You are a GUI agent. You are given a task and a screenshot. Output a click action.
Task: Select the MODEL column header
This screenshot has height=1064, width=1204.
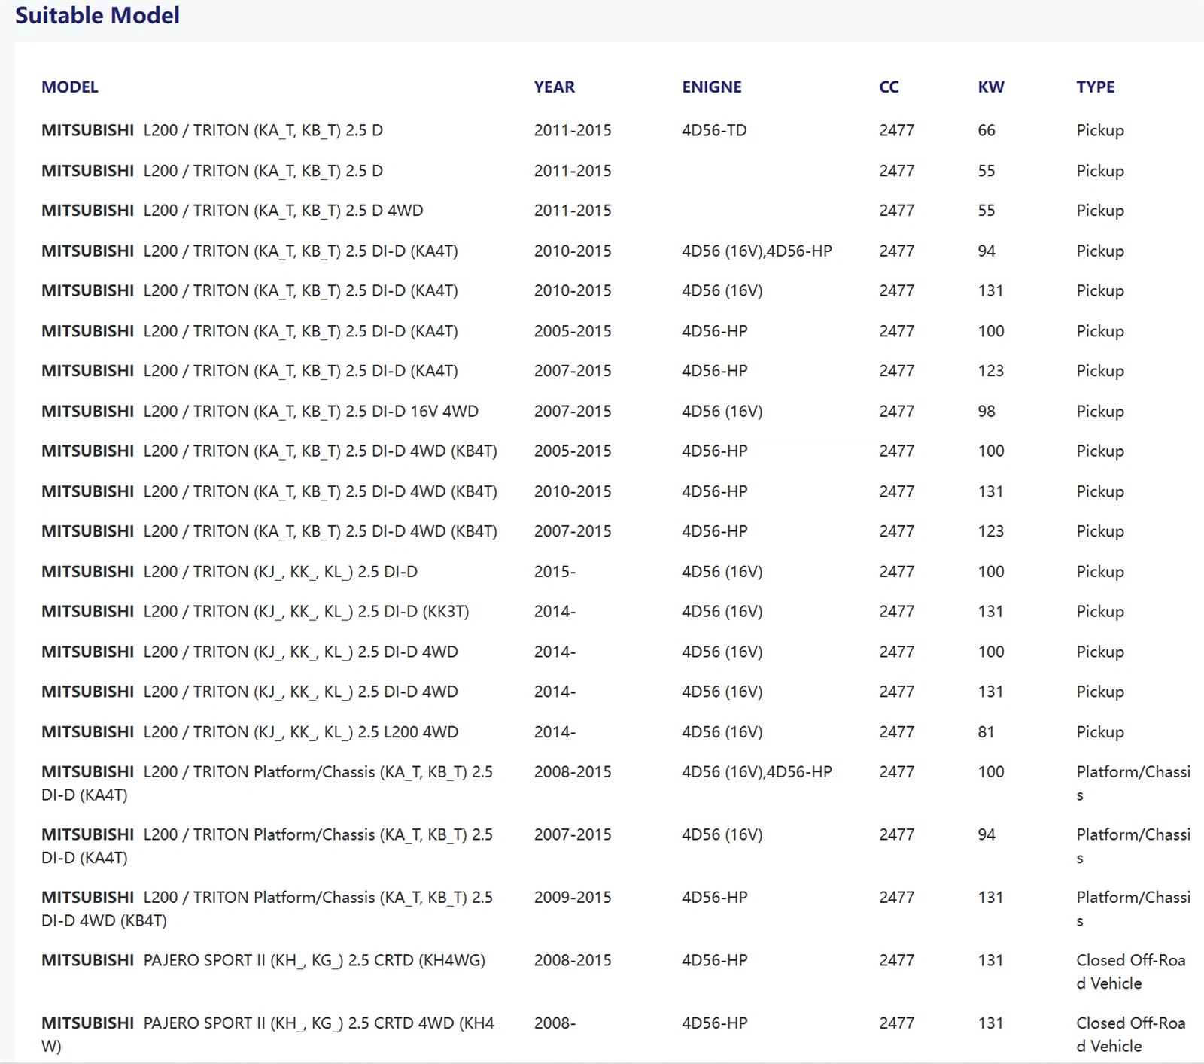pyautogui.click(x=70, y=87)
